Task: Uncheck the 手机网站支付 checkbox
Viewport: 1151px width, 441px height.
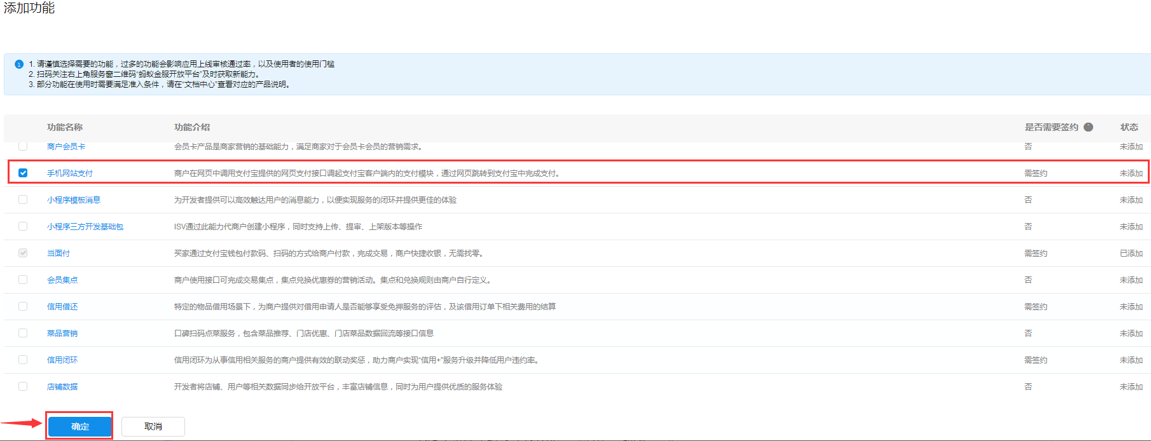Action: [x=23, y=173]
